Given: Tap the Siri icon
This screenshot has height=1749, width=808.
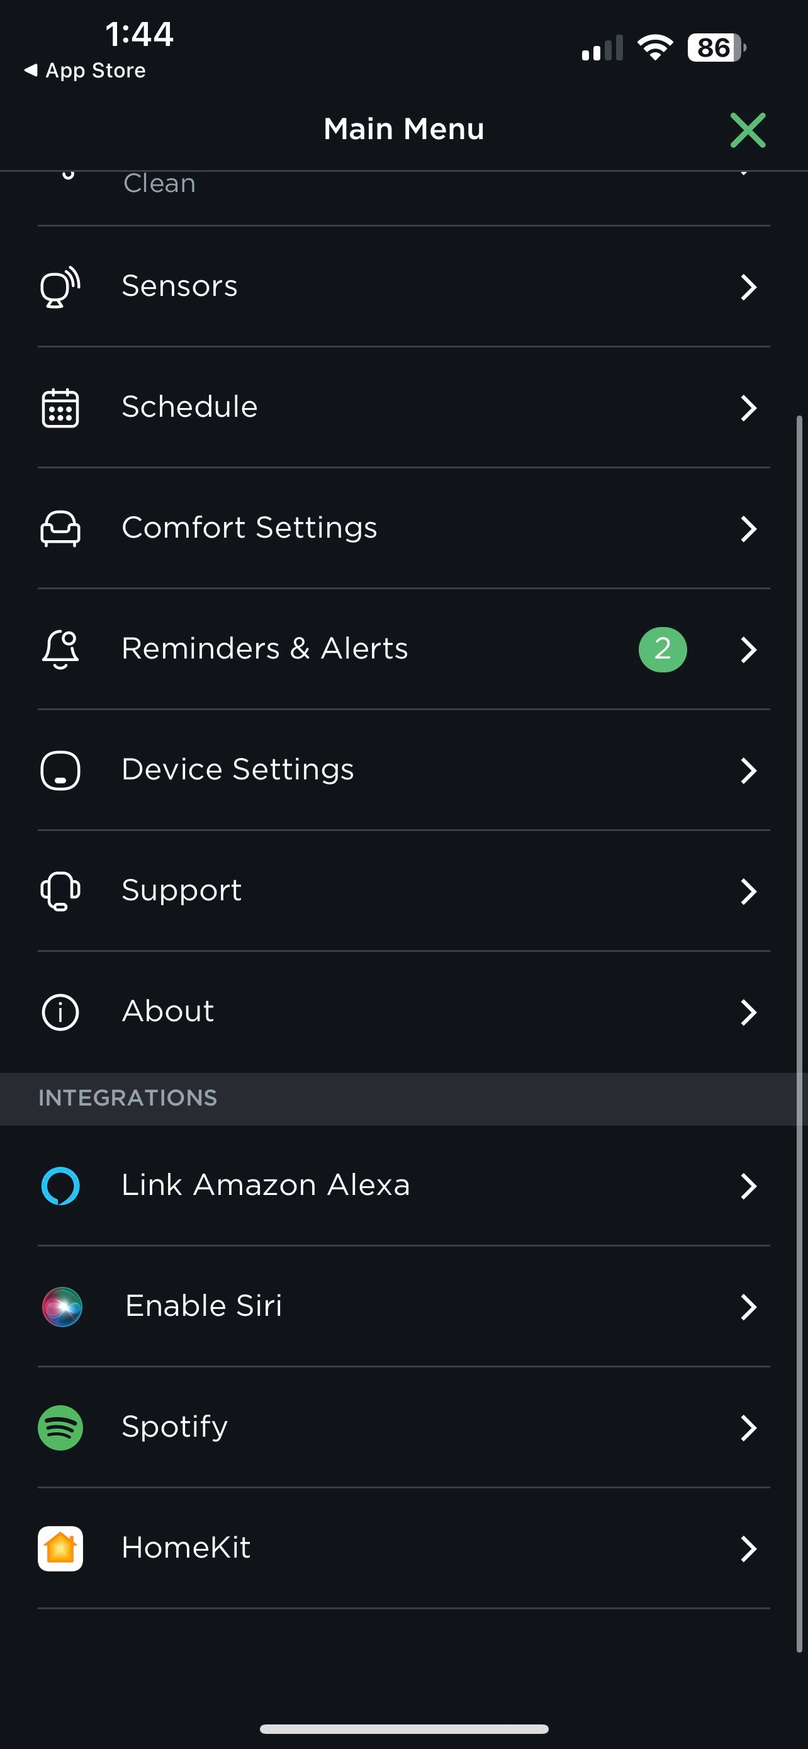Looking at the screenshot, I should click(x=60, y=1306).
